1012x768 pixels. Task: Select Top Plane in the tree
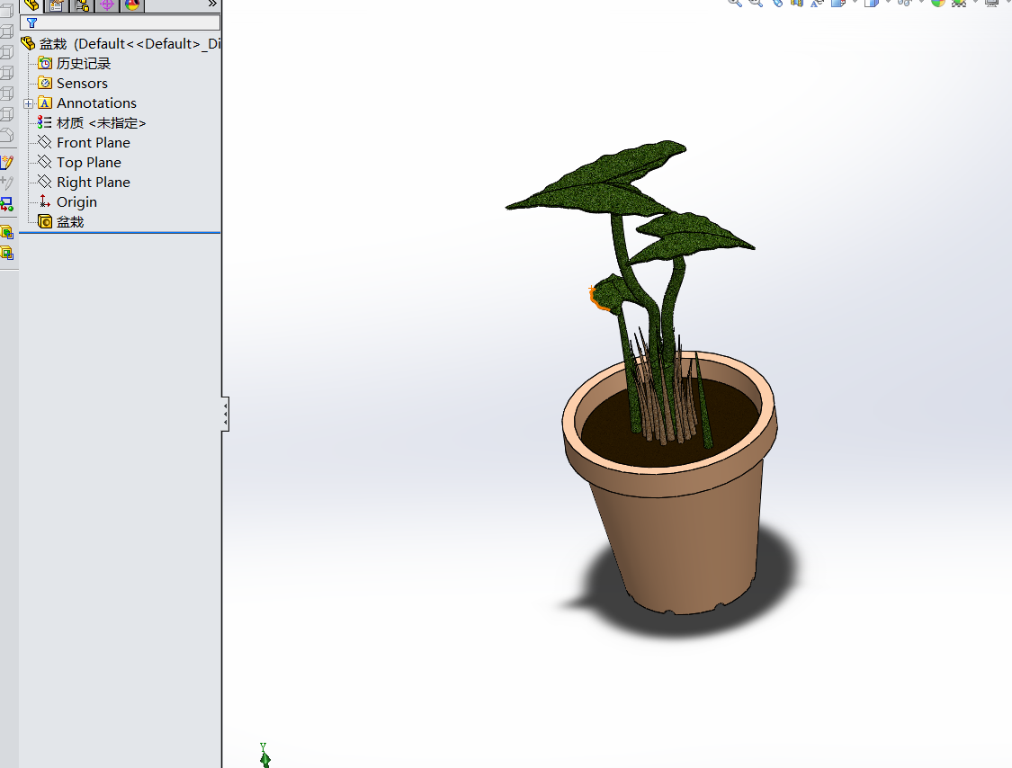pyautogui.click(x=79, y=163)
